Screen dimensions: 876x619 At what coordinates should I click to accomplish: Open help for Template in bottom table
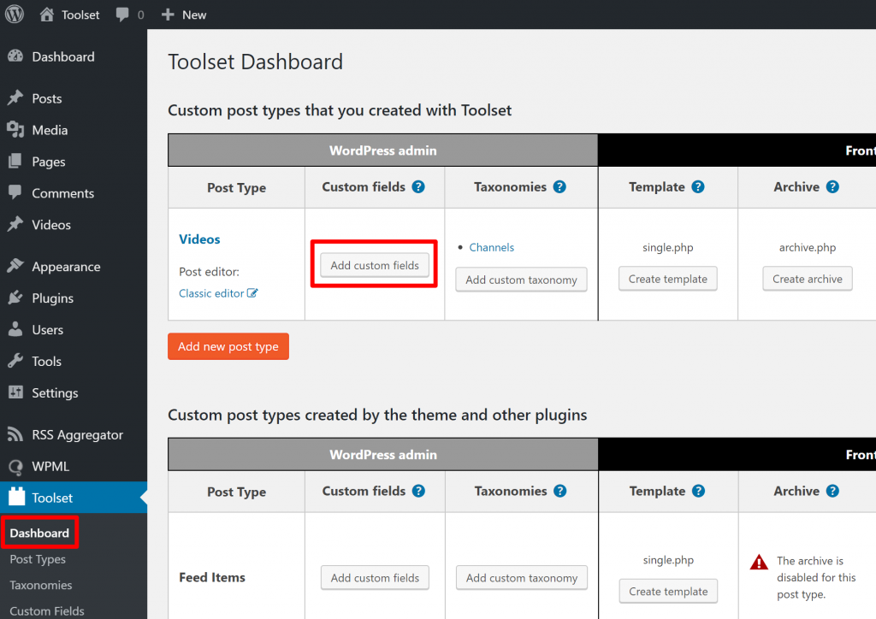[x=698, y=491]
